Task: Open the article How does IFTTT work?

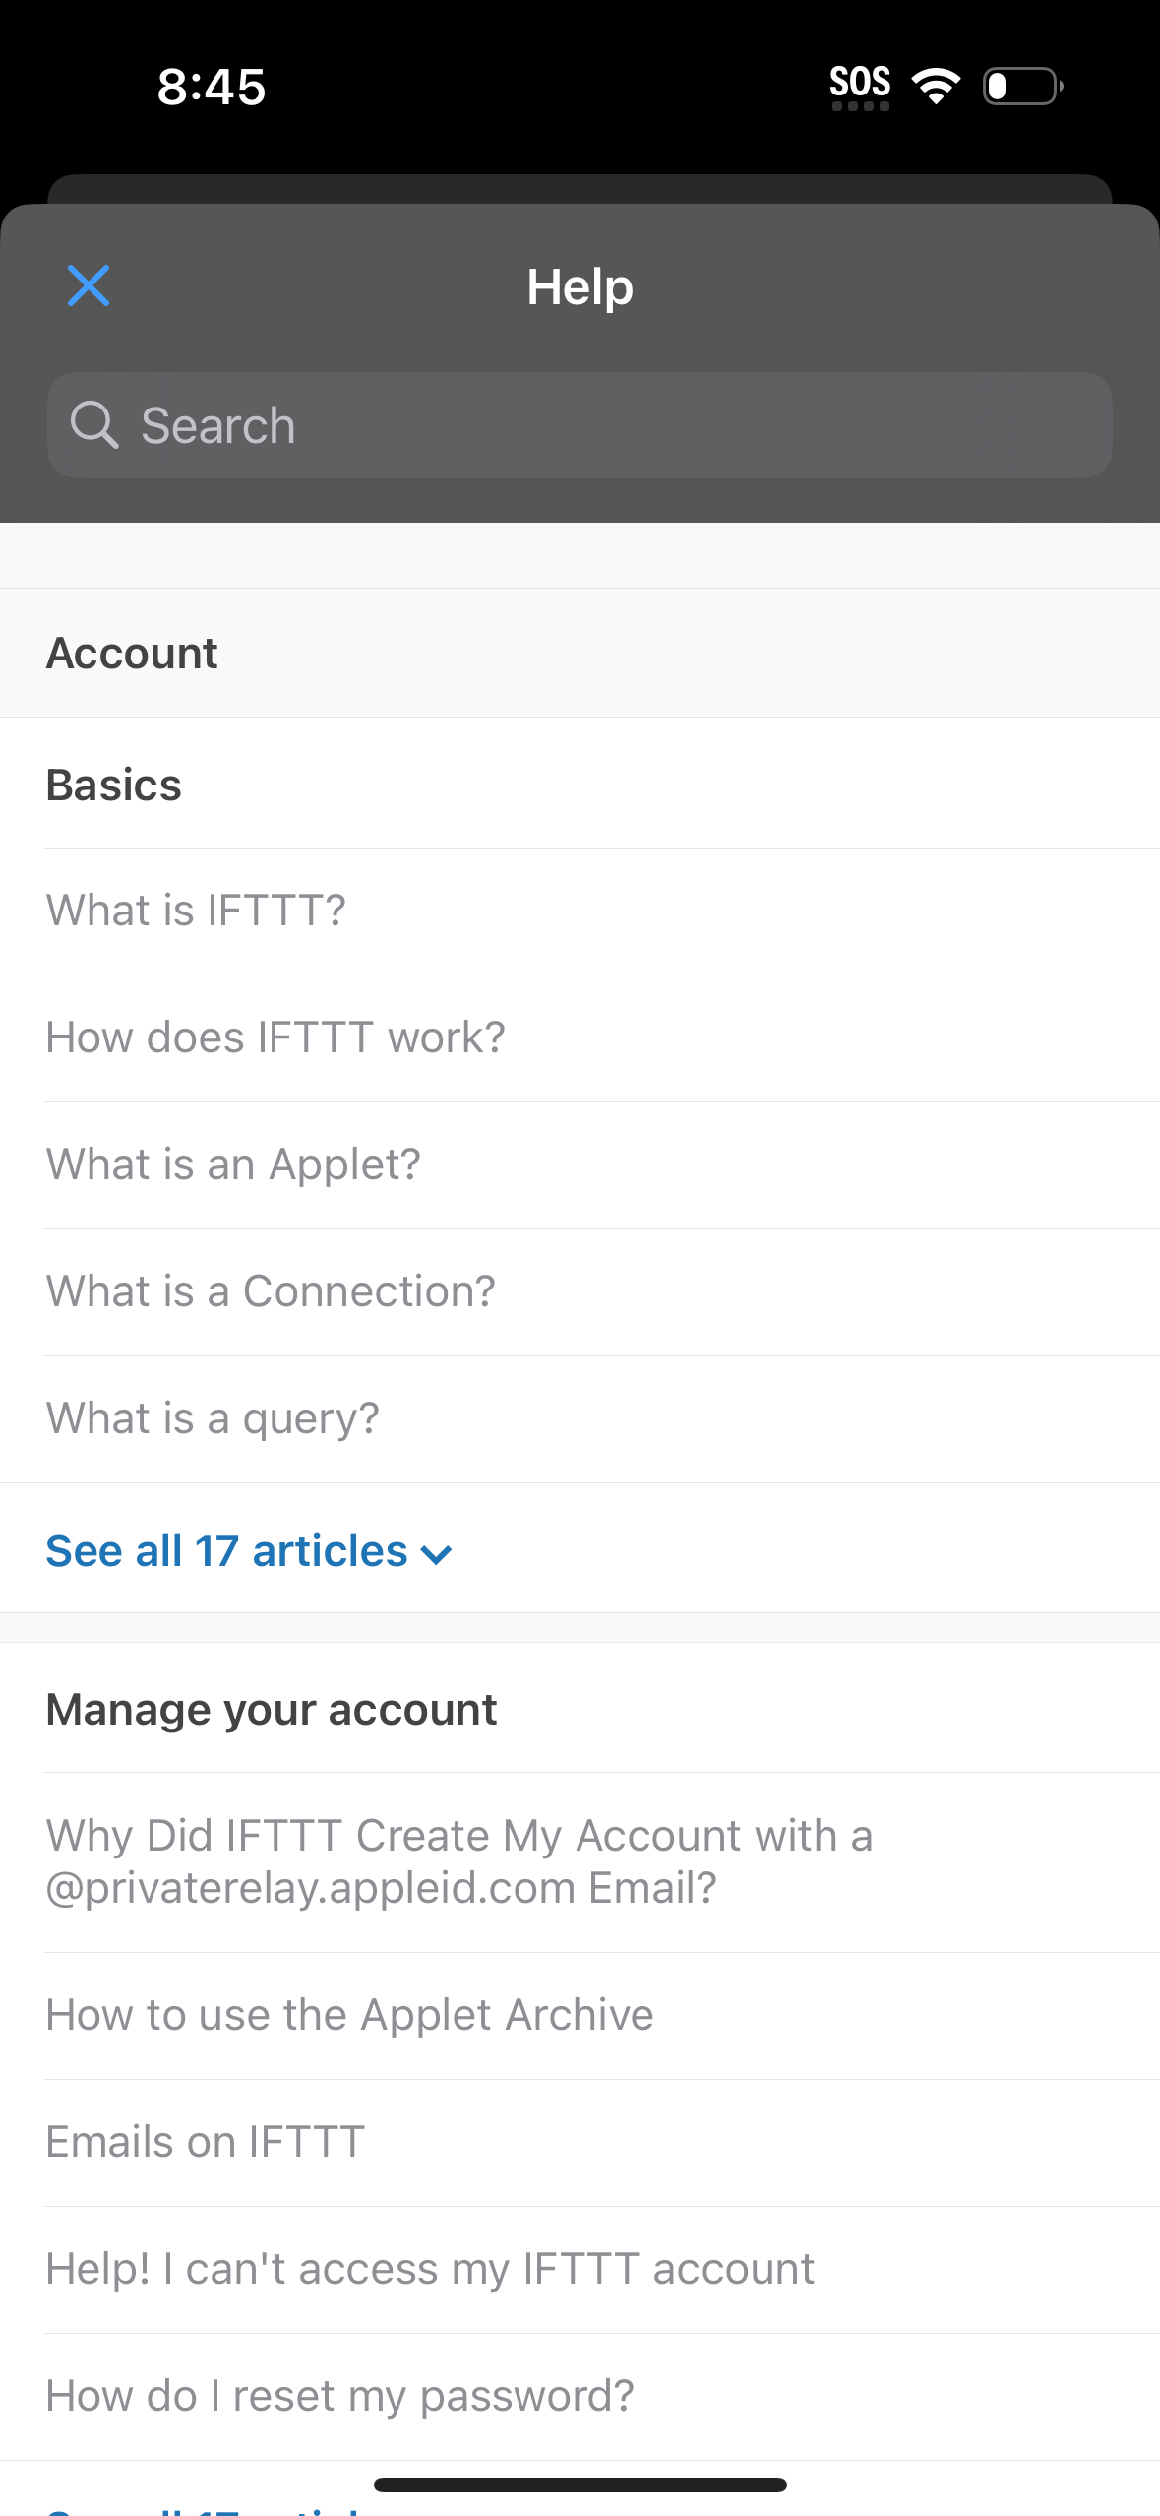Action: coord(275,1036)
